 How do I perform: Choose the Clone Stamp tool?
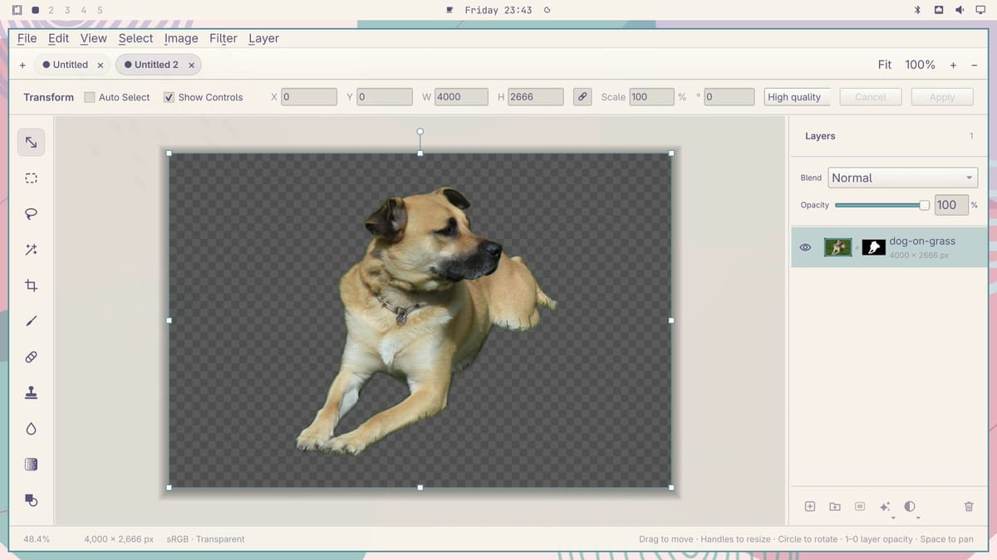click(31, 392)
